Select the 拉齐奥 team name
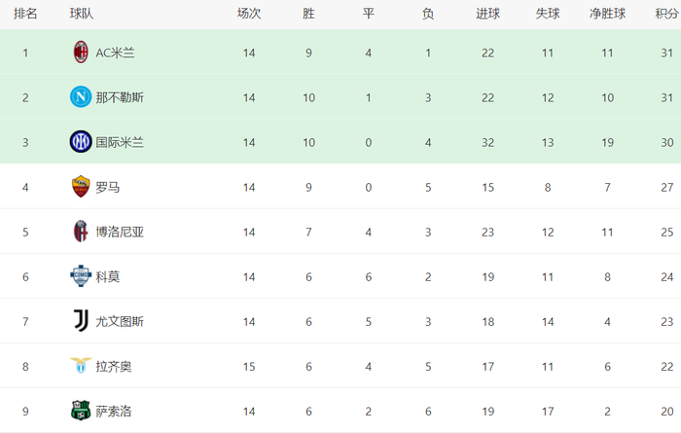 [115, 366]
